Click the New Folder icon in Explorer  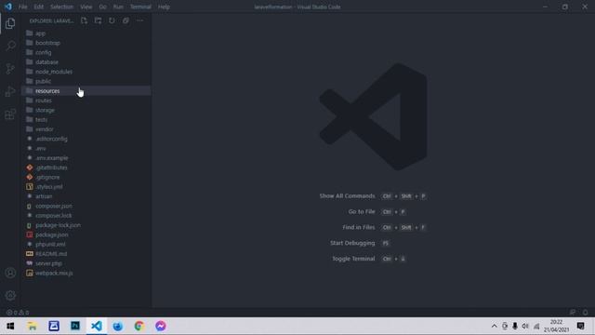98,20
